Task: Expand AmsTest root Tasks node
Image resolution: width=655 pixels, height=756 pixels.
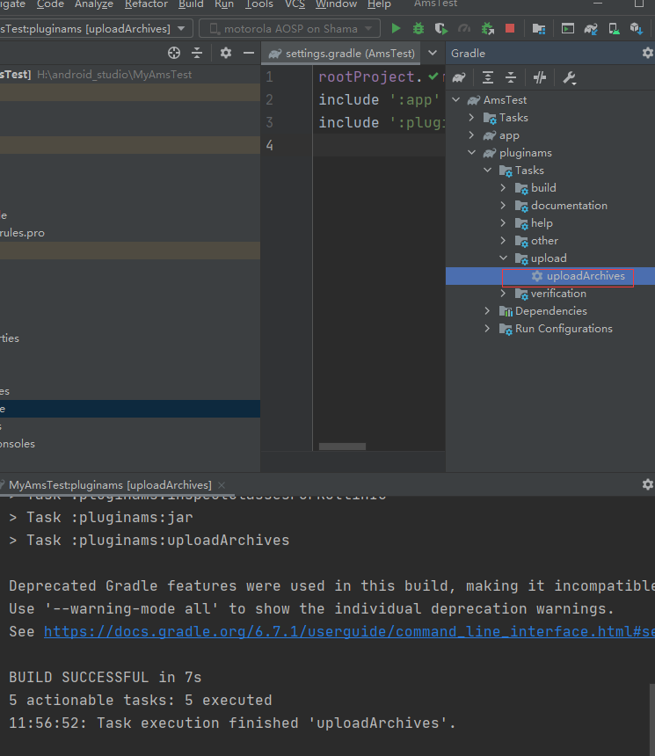Action: (472, 117)
